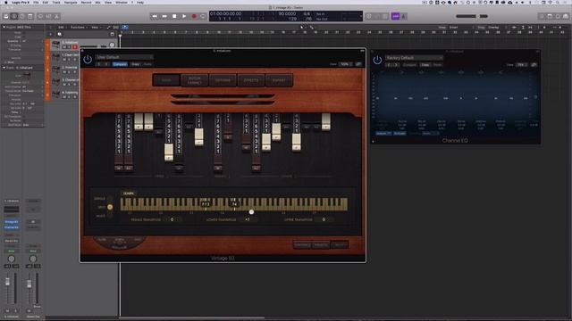Screen dimensions: 572x321
Task: Open the Logic Pro X menu
Action: pos(20,2)
